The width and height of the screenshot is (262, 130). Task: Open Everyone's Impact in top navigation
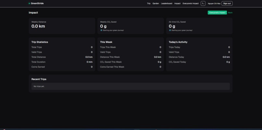pos(191,4)
